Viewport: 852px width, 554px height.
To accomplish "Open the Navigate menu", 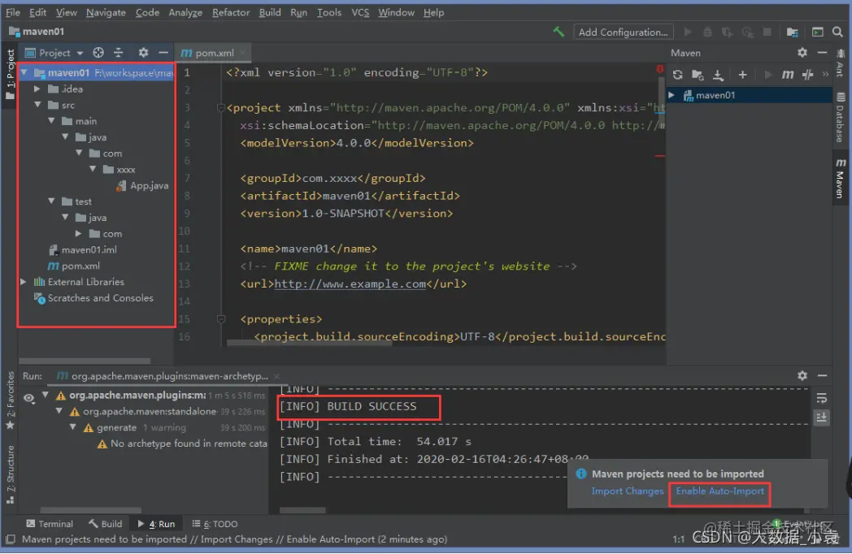I will click(x=106, y=12).
